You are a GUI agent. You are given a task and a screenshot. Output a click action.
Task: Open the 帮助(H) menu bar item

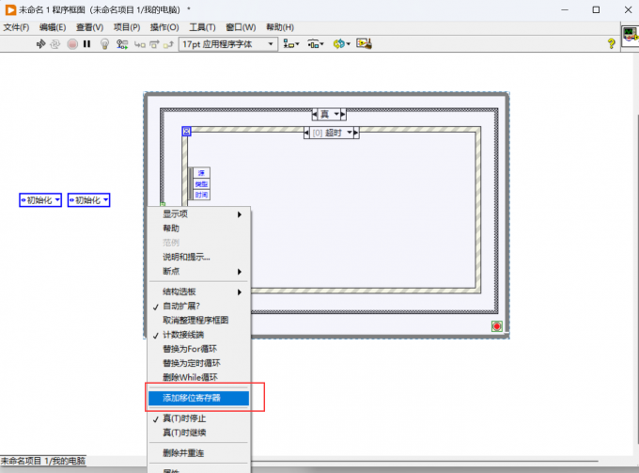[x=280, y=27]
